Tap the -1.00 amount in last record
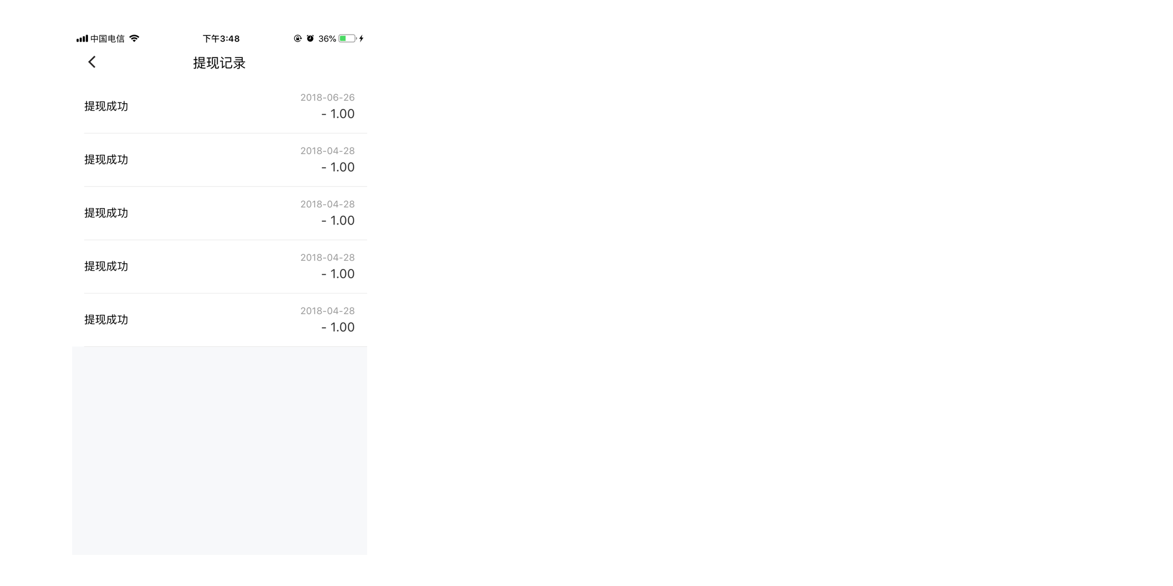This screenshot has height=586, width=1173. 338,327
